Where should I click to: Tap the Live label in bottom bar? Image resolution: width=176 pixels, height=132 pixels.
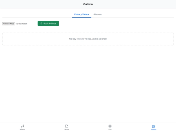point(110,129)
